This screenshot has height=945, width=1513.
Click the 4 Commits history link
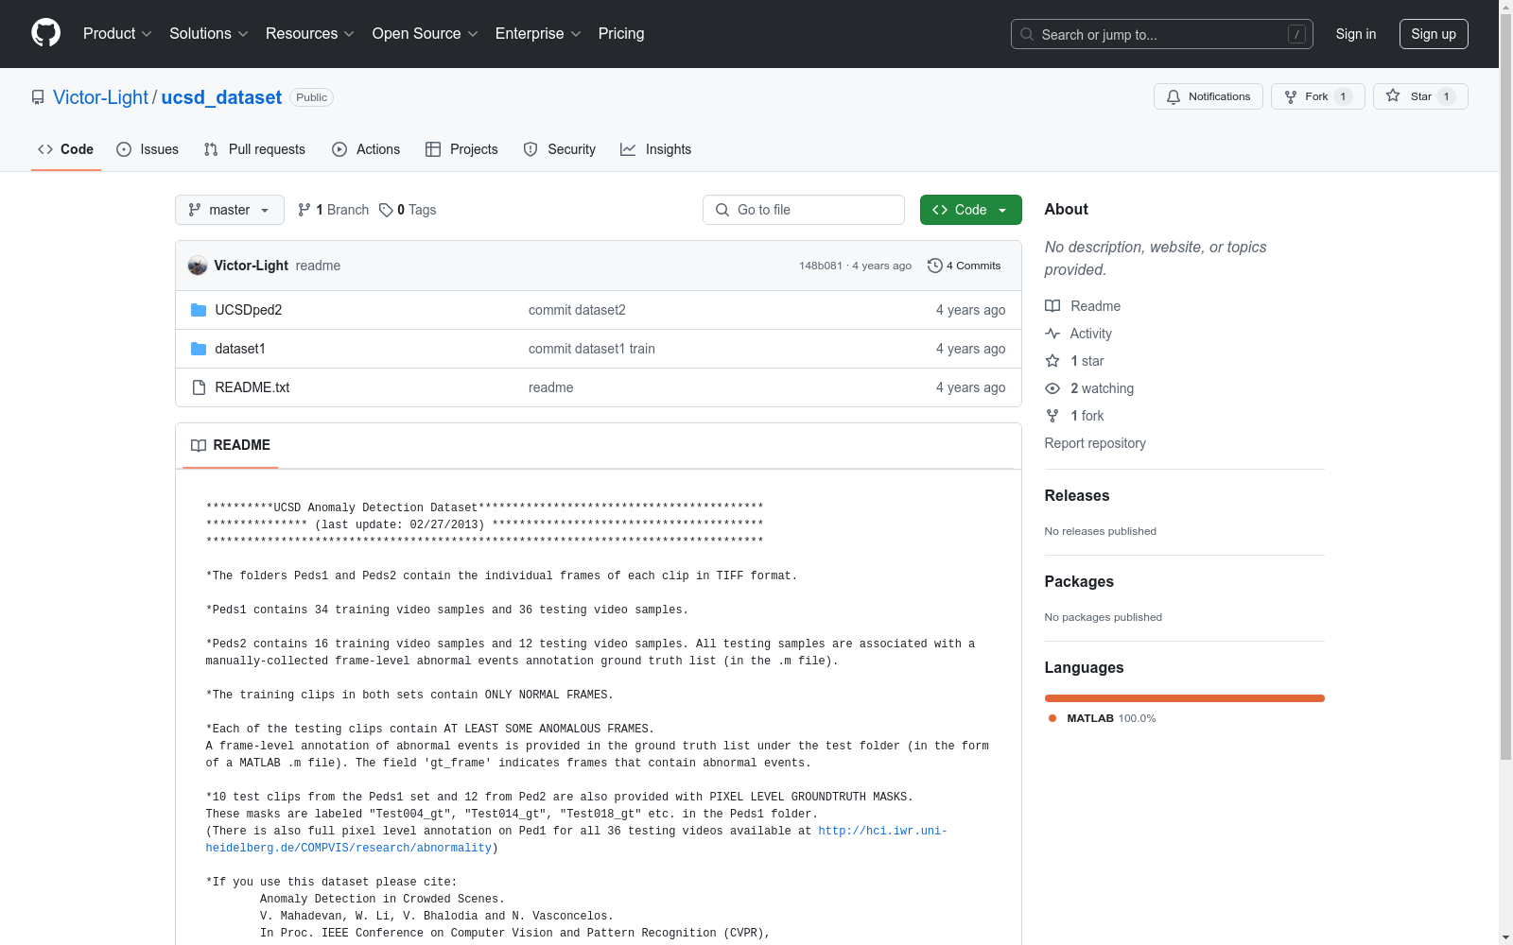tap(965, 266)
